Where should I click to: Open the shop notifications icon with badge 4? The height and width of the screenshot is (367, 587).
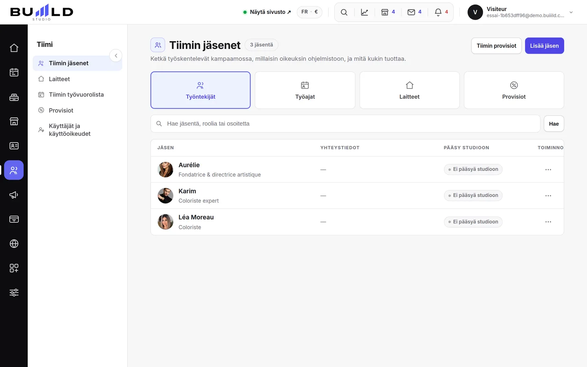click(x=388, y=12)
